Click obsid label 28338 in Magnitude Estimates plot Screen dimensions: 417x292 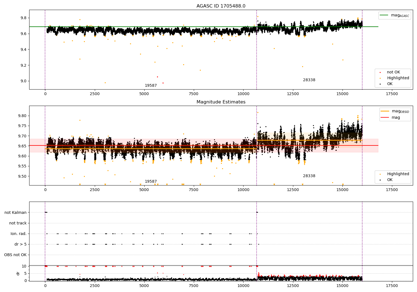point(309,176)
